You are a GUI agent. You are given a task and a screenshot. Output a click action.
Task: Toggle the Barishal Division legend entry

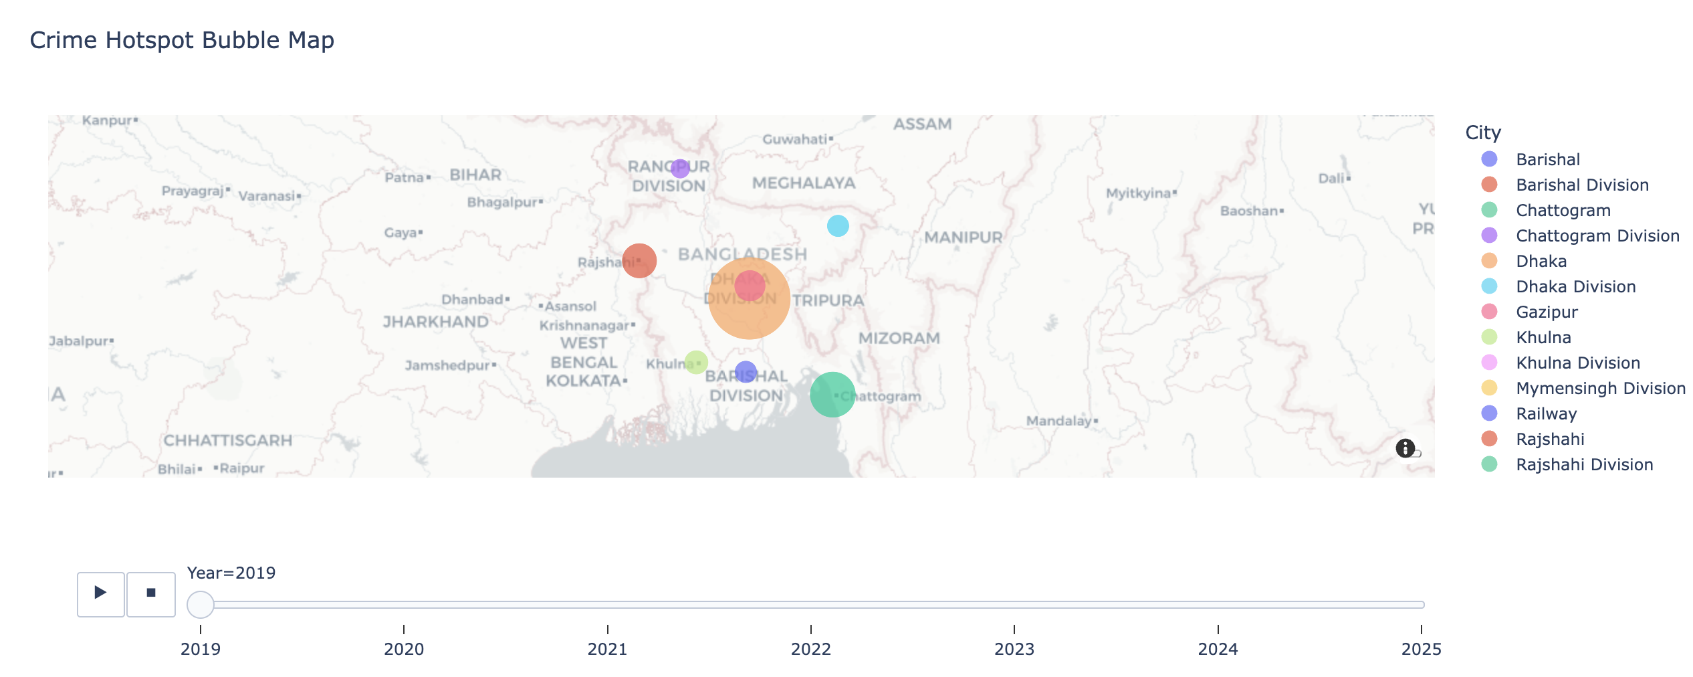coord(1582,185)
